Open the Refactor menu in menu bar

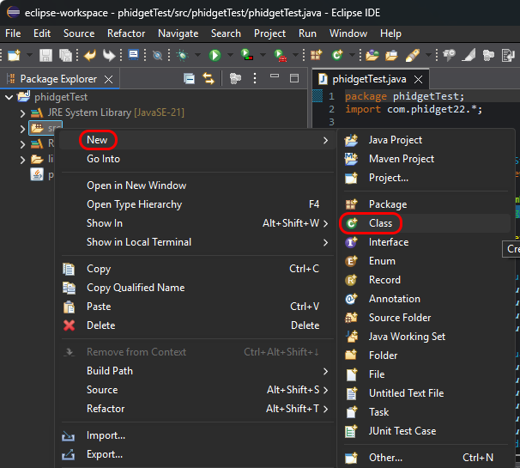(126, 33)
